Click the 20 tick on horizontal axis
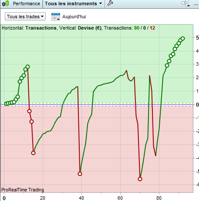199x201 pixels. tap(43, 198)
